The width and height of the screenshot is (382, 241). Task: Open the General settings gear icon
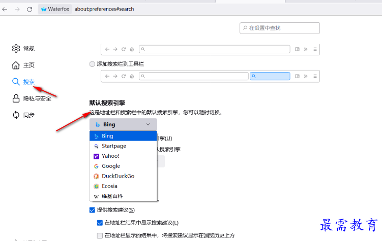pos(16,49)
